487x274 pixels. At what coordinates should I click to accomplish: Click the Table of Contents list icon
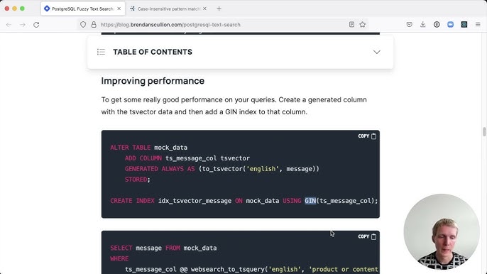click(x=101, y=52)
